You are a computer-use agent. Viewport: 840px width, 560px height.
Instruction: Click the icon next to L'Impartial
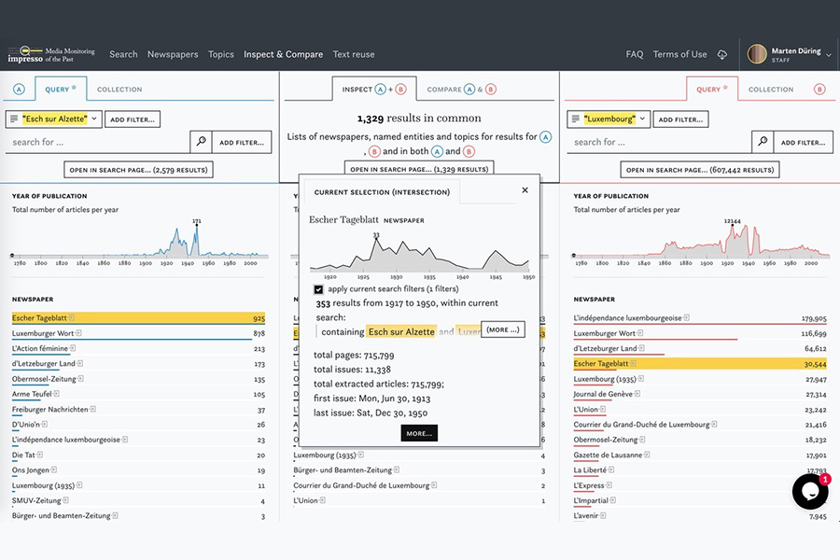point(613,500)
